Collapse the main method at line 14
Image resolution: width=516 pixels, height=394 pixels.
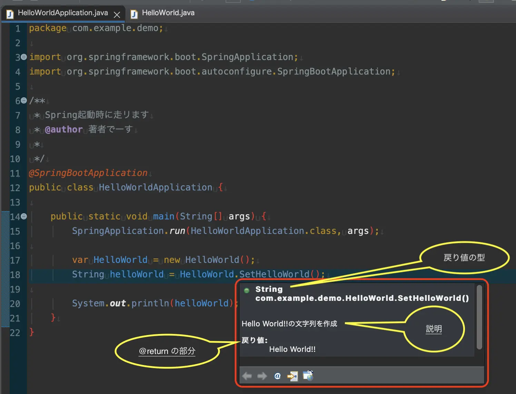(x=23, y=216)
